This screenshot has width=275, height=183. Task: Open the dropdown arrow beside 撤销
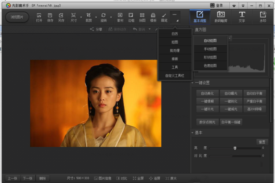coord(150,29)
